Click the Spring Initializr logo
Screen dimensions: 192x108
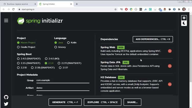click(x=40, y=21)
